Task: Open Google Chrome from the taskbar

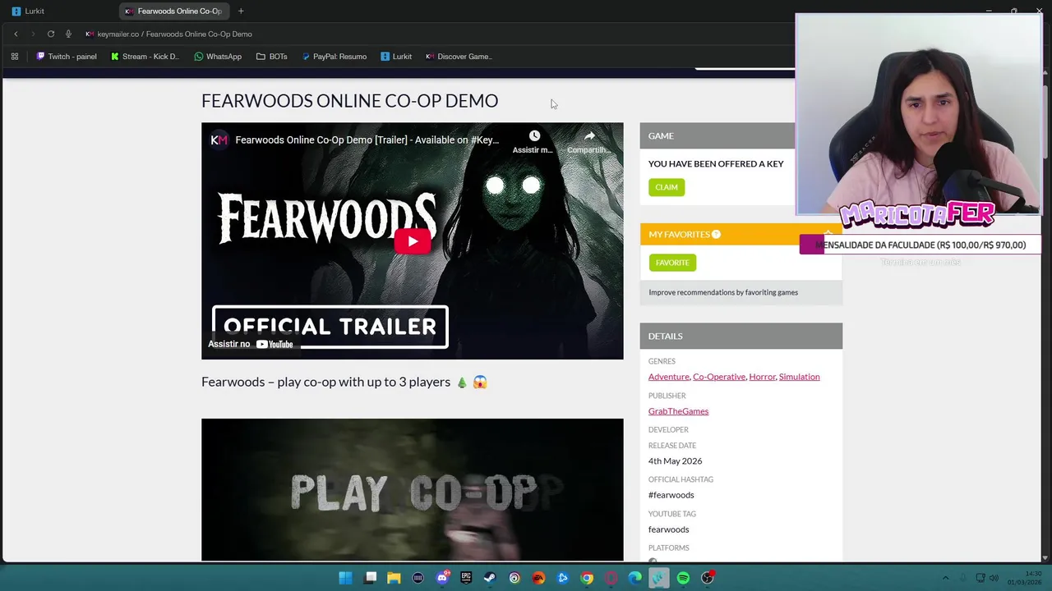Action: pos(587,578)
